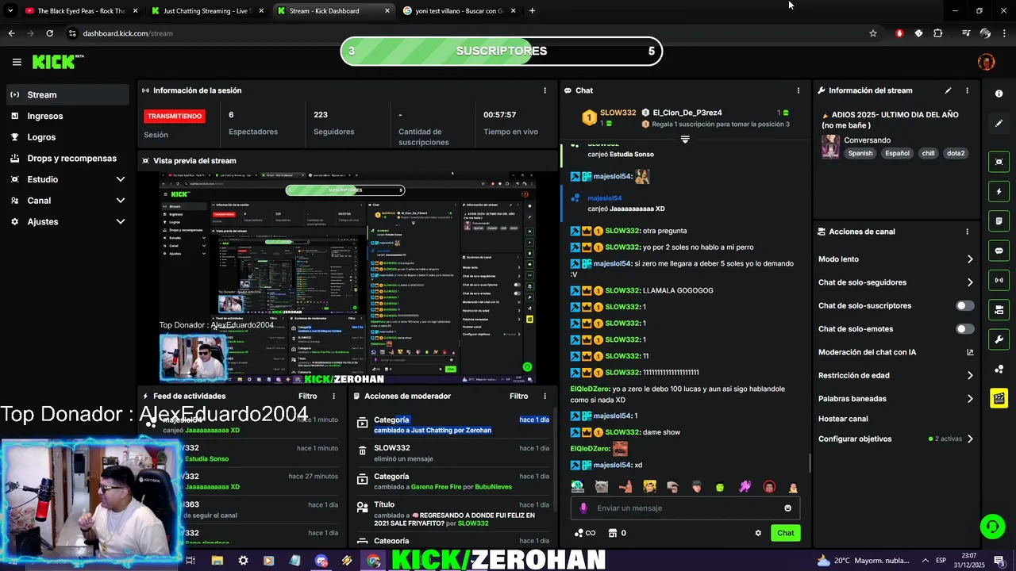Screen dimensions: 1016x571
Task: Open the Chat panel three-dot menu
Action: click(x=799, y=90)
